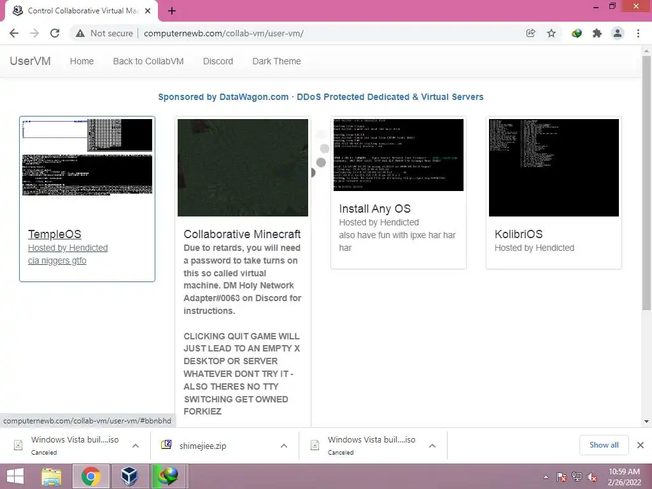Click the Install Any OS thumbnail
652x489 pixels.
coord(399,155)
